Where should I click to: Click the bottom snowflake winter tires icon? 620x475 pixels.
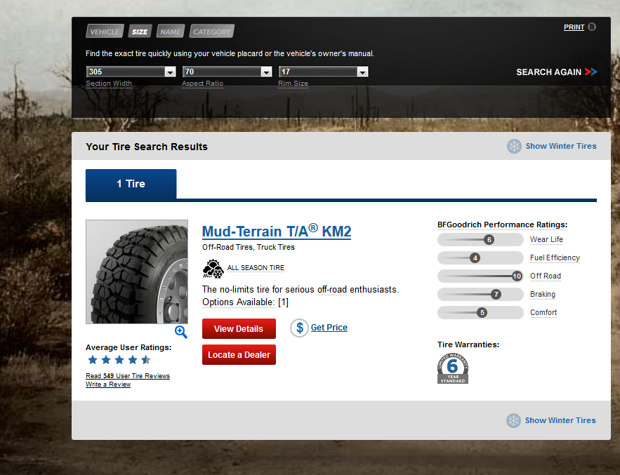coord(514,420)
